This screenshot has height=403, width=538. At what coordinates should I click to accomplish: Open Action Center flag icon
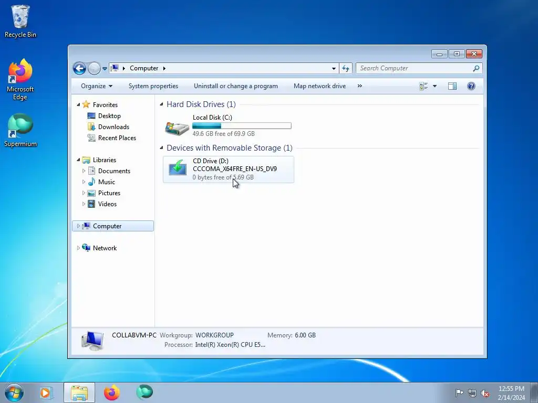[x=459, y=393]
